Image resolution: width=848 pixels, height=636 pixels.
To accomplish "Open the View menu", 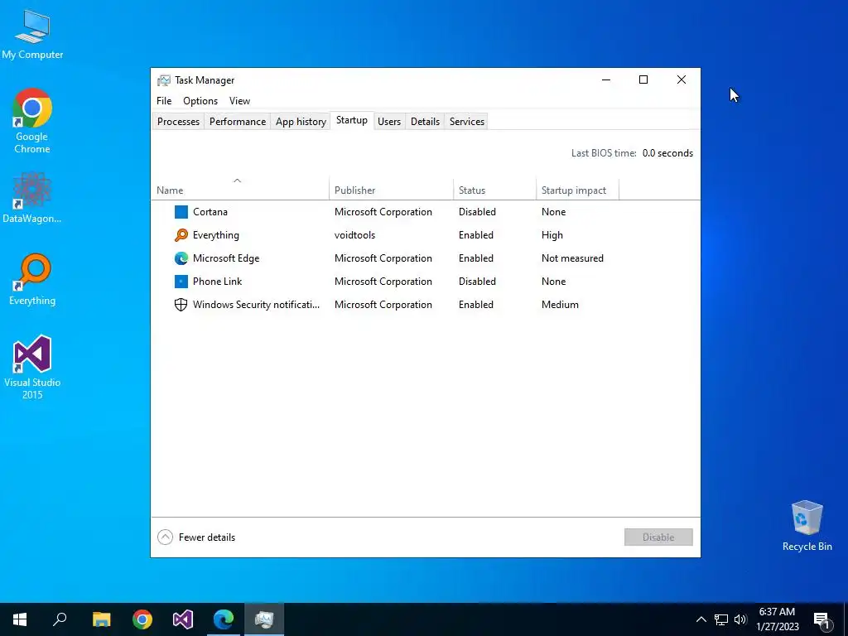I will (x=239, y=101).
